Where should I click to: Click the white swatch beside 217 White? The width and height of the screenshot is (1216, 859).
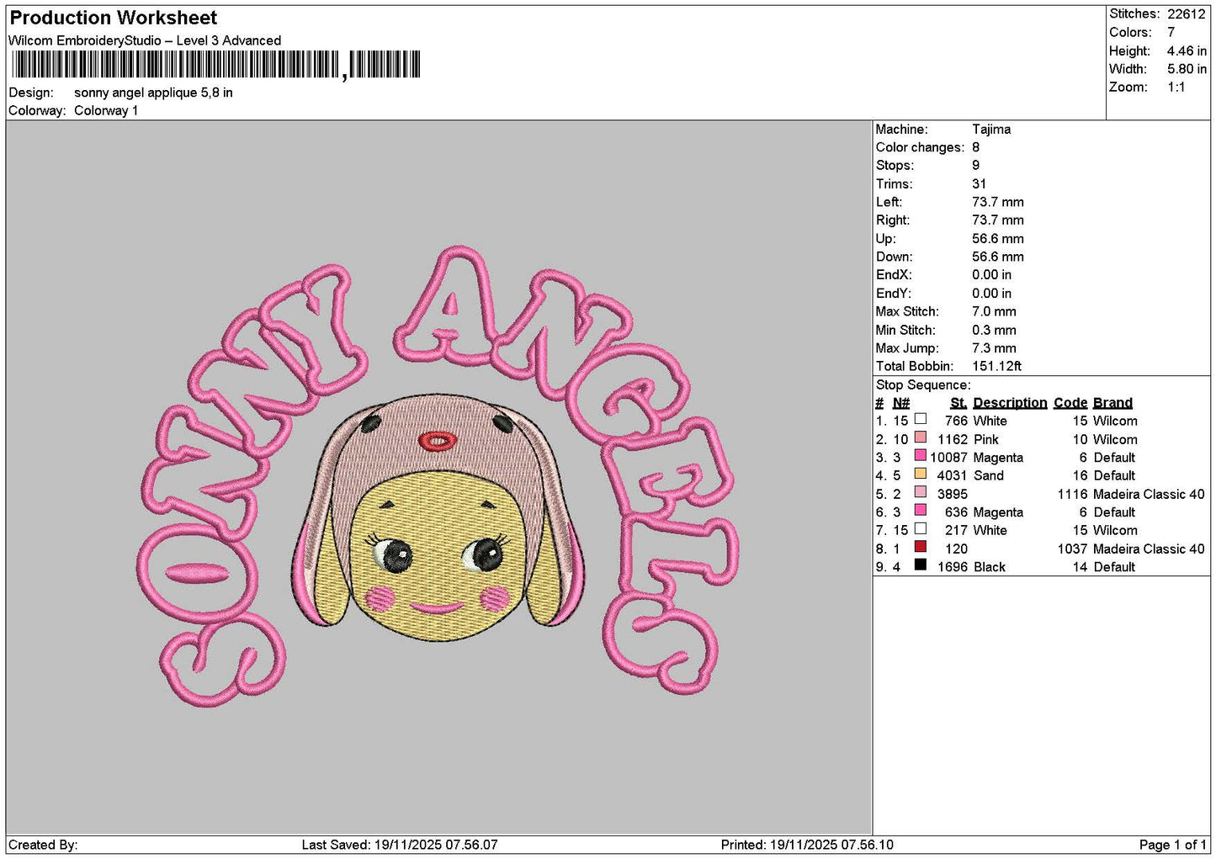pyautogui.click(x=921, y=528)
